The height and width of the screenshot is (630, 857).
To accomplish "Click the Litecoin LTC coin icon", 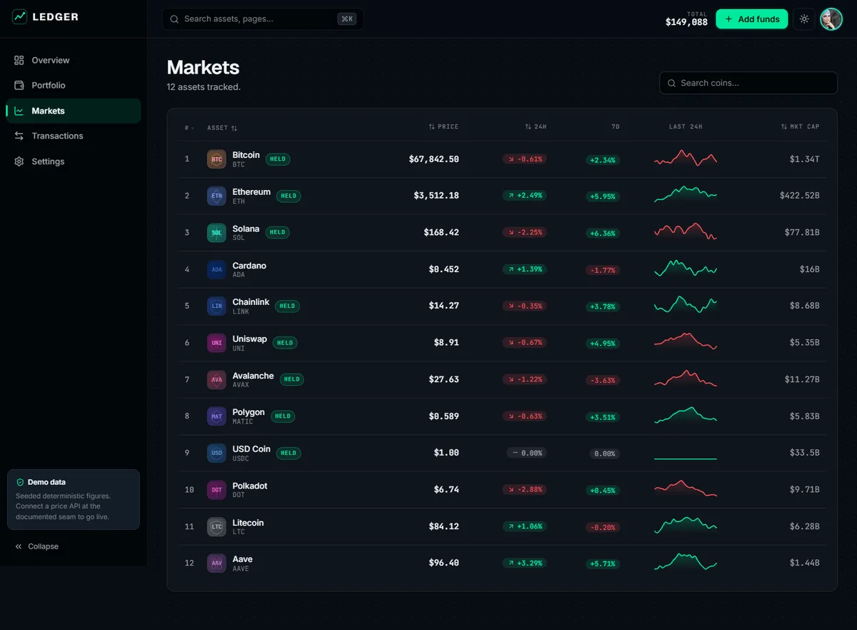I will point(216,526).
